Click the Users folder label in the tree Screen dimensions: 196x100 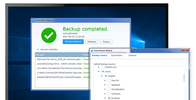[108, 72]
